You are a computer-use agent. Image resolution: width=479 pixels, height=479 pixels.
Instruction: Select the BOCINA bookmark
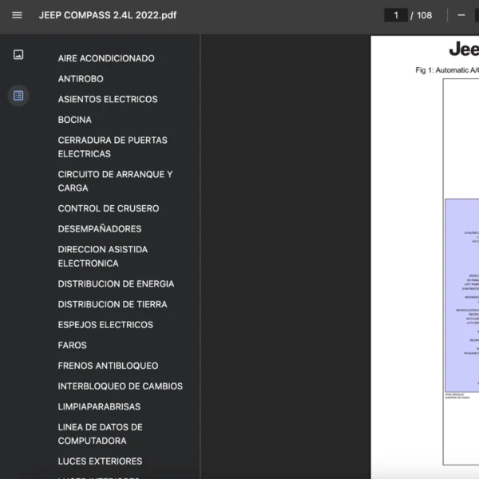[75, 120]
